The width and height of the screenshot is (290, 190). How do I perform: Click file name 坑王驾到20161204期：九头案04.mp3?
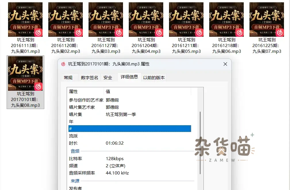click(146, 46)
